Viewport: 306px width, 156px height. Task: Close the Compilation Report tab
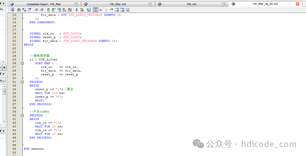76,4
